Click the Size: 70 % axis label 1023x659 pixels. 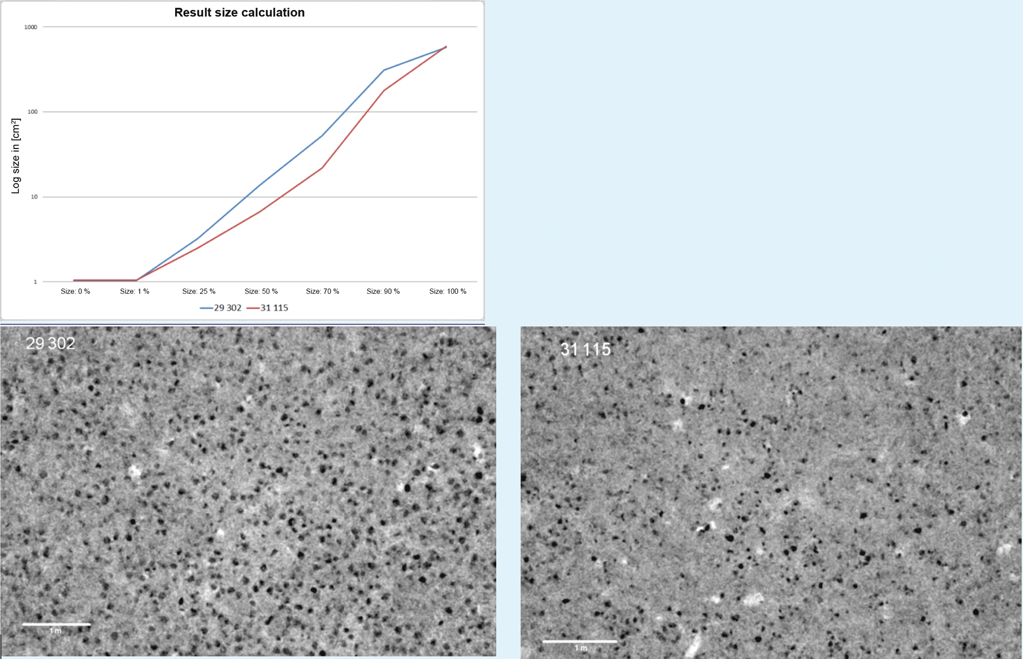(322, 291)
